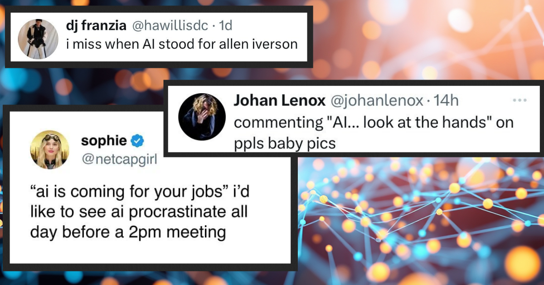
Task: Visit the @hawillisdc handle link
Action: pyautogui.click(x=170, y=26)
